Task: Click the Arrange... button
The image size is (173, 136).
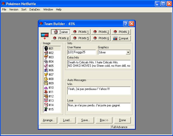Action: pos(49,120)
